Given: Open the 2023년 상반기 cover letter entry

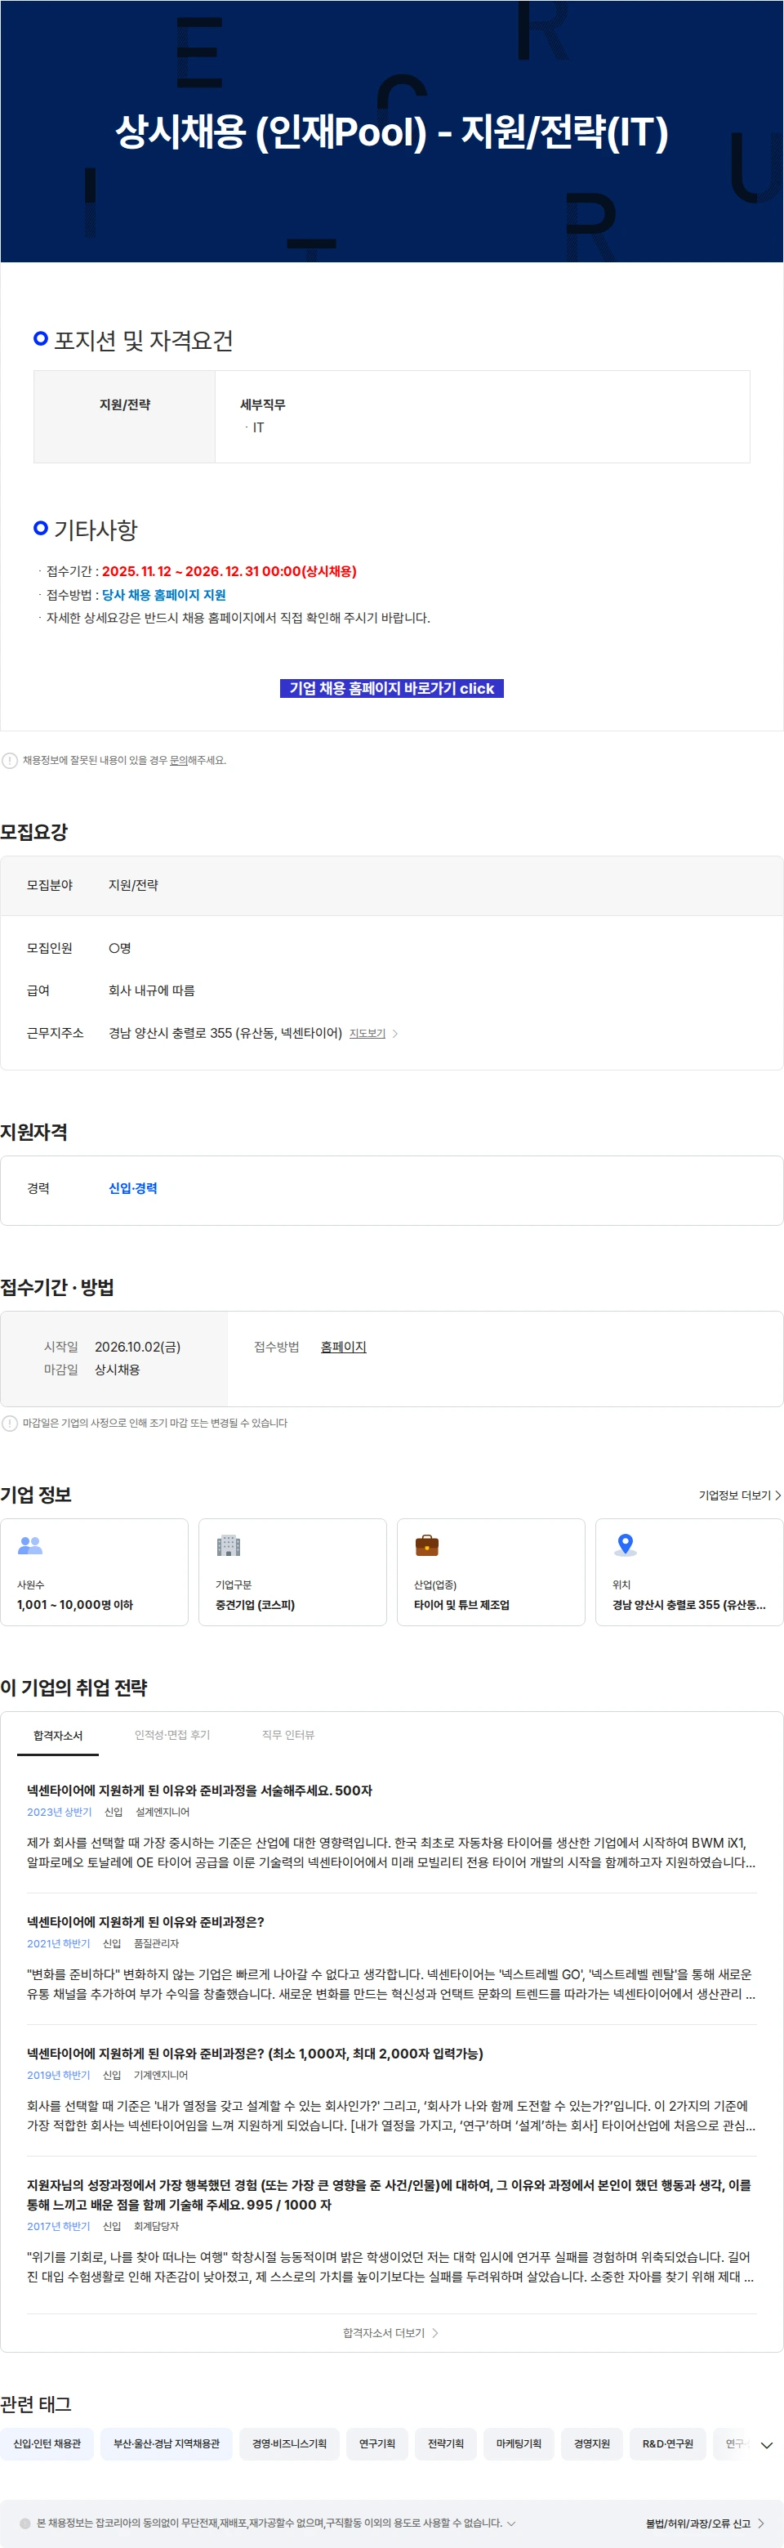Looking at the screenshot, I should point(198,1790).
